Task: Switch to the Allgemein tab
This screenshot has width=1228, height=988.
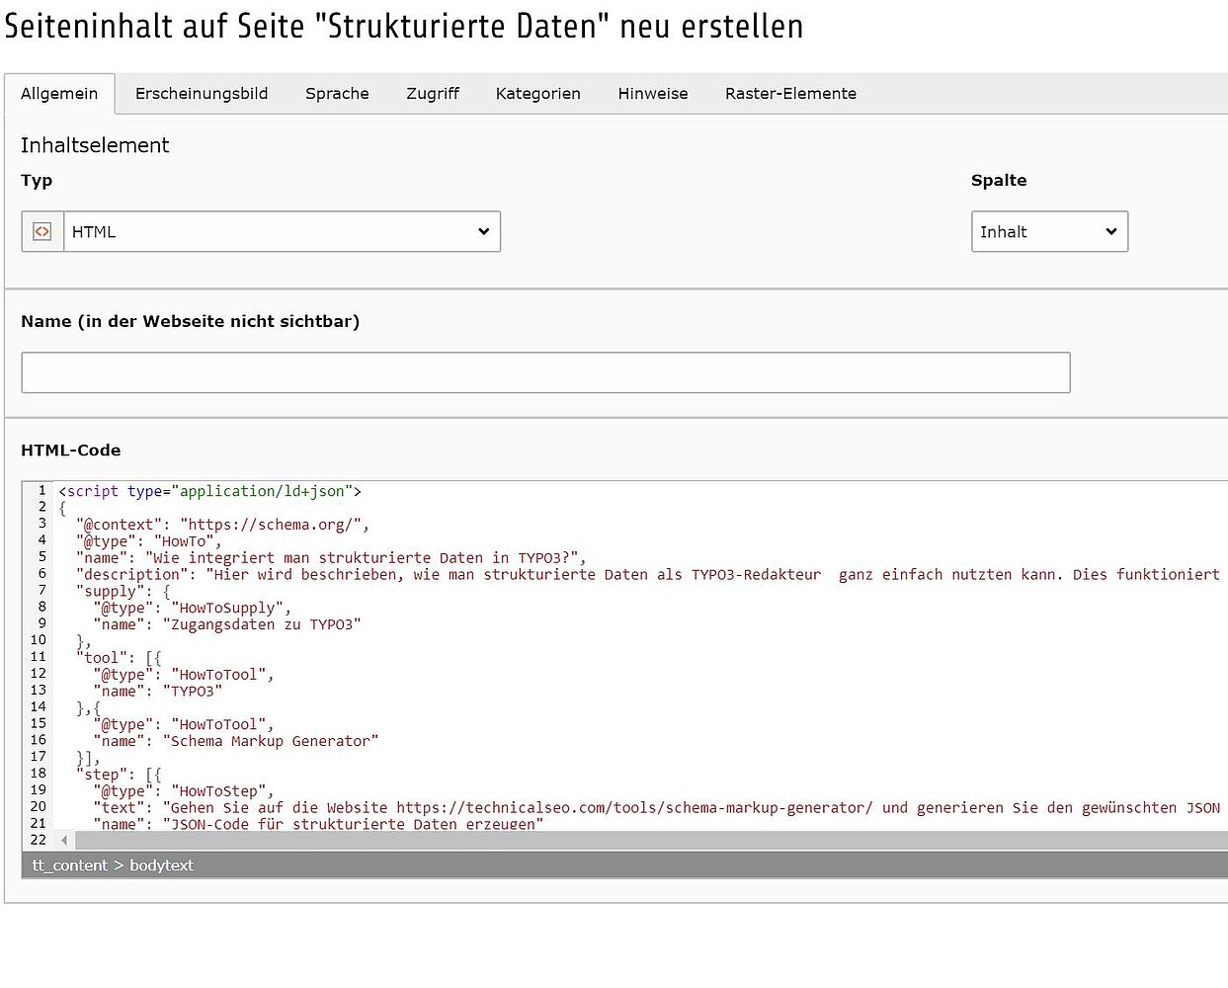Action: tap(59, 94)
